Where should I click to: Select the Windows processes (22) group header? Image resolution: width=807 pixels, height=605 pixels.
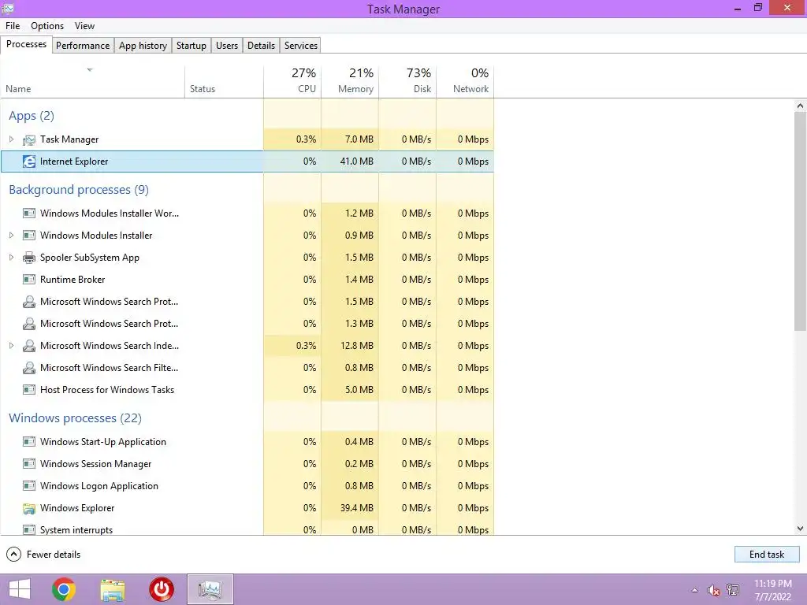tap(75, 418)
